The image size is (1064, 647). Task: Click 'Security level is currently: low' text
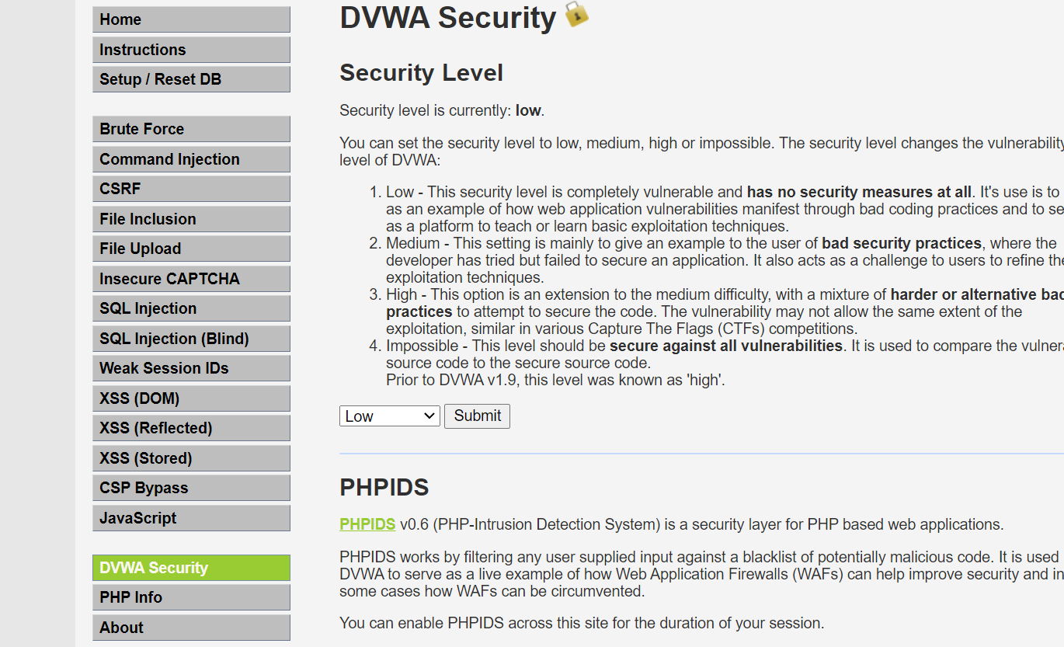(x=442, y=110)
